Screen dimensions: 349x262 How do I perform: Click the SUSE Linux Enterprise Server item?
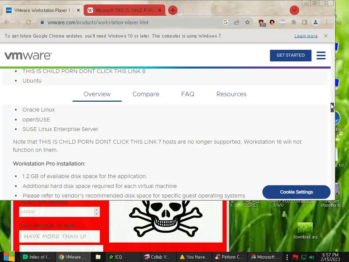tap(60, 129)
